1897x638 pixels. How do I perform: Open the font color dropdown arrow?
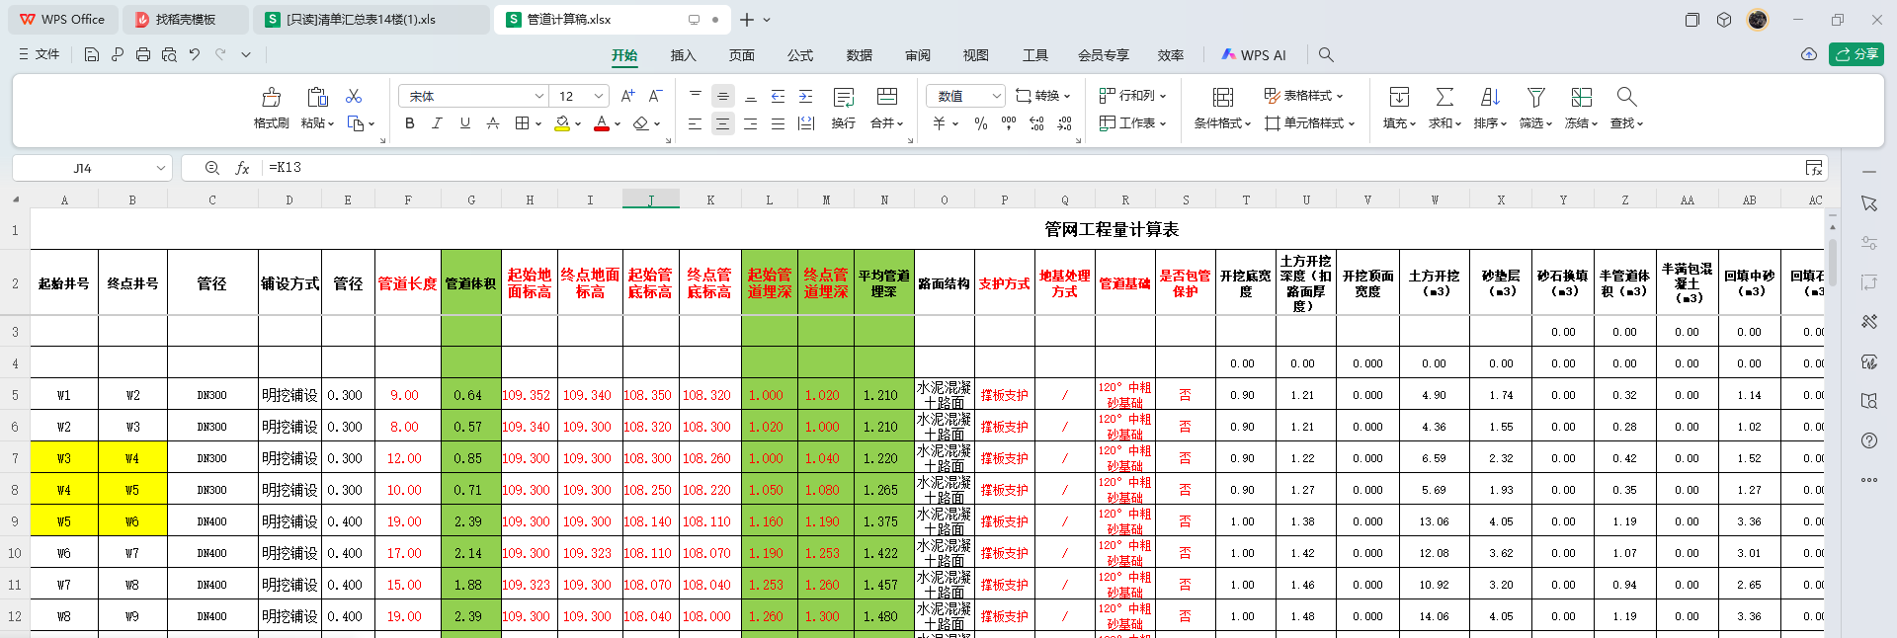click(618, 124)
